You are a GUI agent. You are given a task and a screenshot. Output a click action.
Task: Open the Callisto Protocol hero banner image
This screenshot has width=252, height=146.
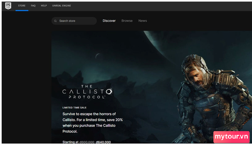click(152, 87)
